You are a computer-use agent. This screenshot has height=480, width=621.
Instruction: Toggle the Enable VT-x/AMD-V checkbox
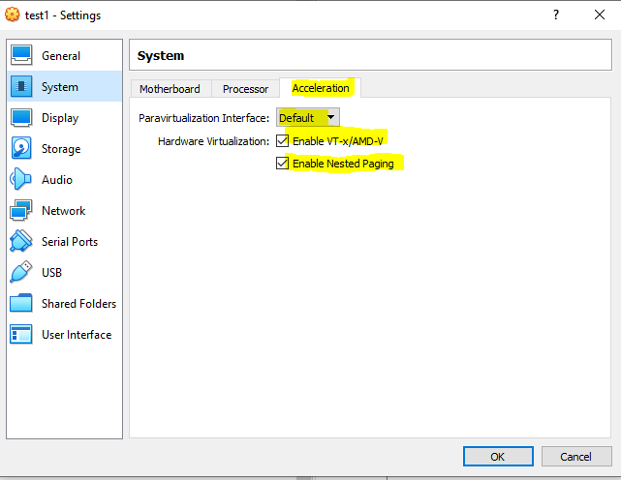click(x=282, y=141)
